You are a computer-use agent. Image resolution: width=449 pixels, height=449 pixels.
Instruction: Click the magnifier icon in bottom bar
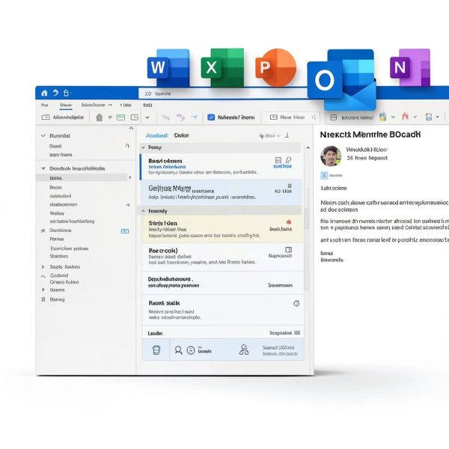pos(178,350)
